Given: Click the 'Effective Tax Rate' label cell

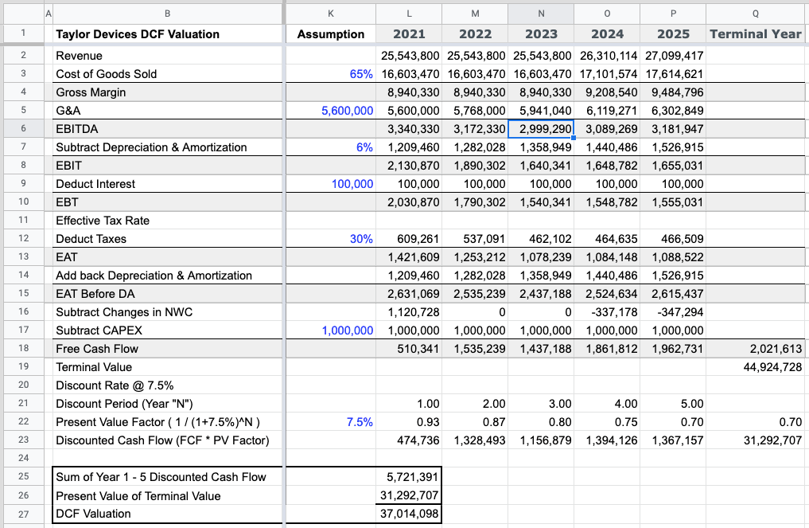Looking at the screenshot, I should pyautogui.click(x=168, y=221).
